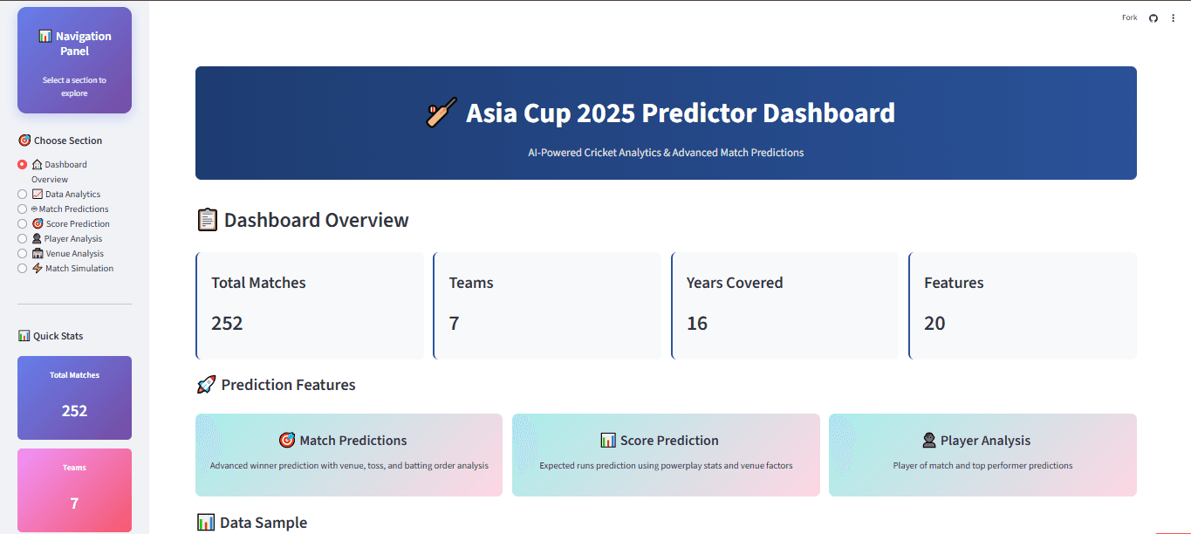Choose the Venue Analysis radio button
1191x534 pixels.
pyautogui.click(x=21, y=253)
